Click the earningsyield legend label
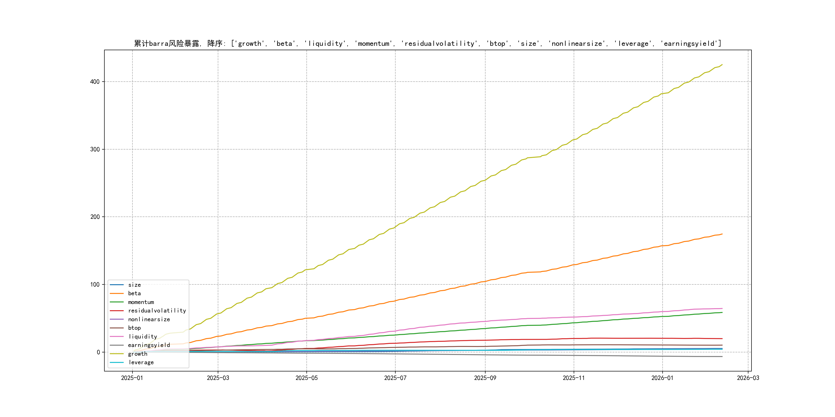This screenshot has width=835, height=417. point(149,345)
